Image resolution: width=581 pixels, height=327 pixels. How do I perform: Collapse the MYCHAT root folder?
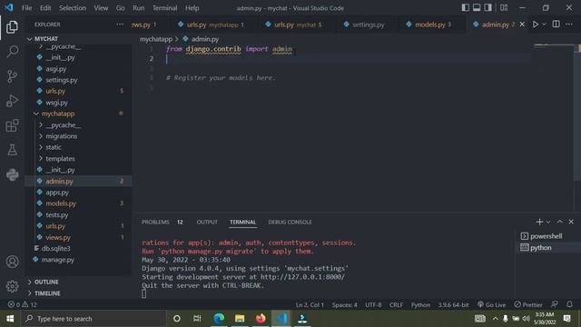point(79,38)
